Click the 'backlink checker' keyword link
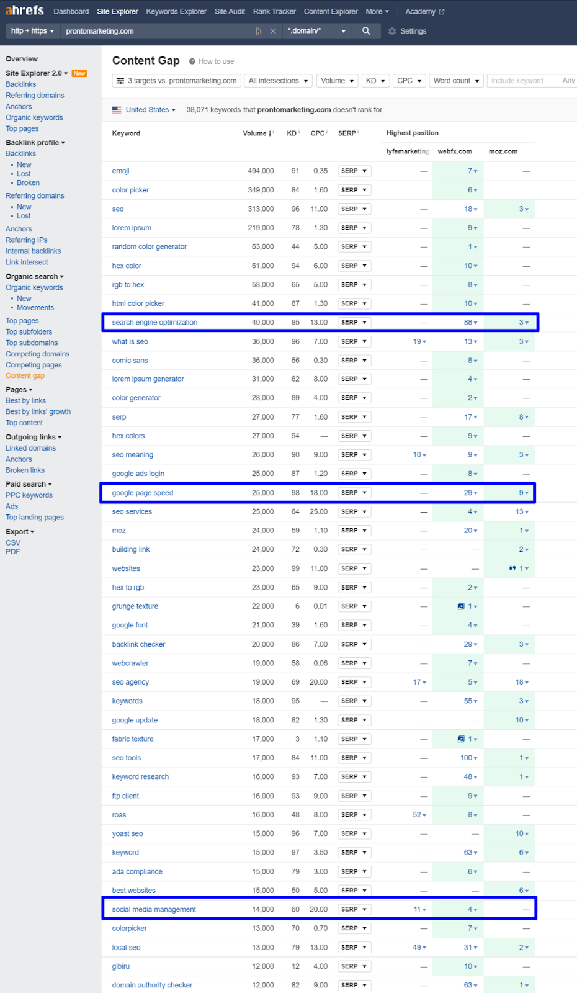 tap(138, 645)
